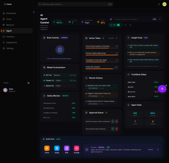169x163 pixels.
Task: Click the Assign a task input field
Action: (x=133, y=19)
